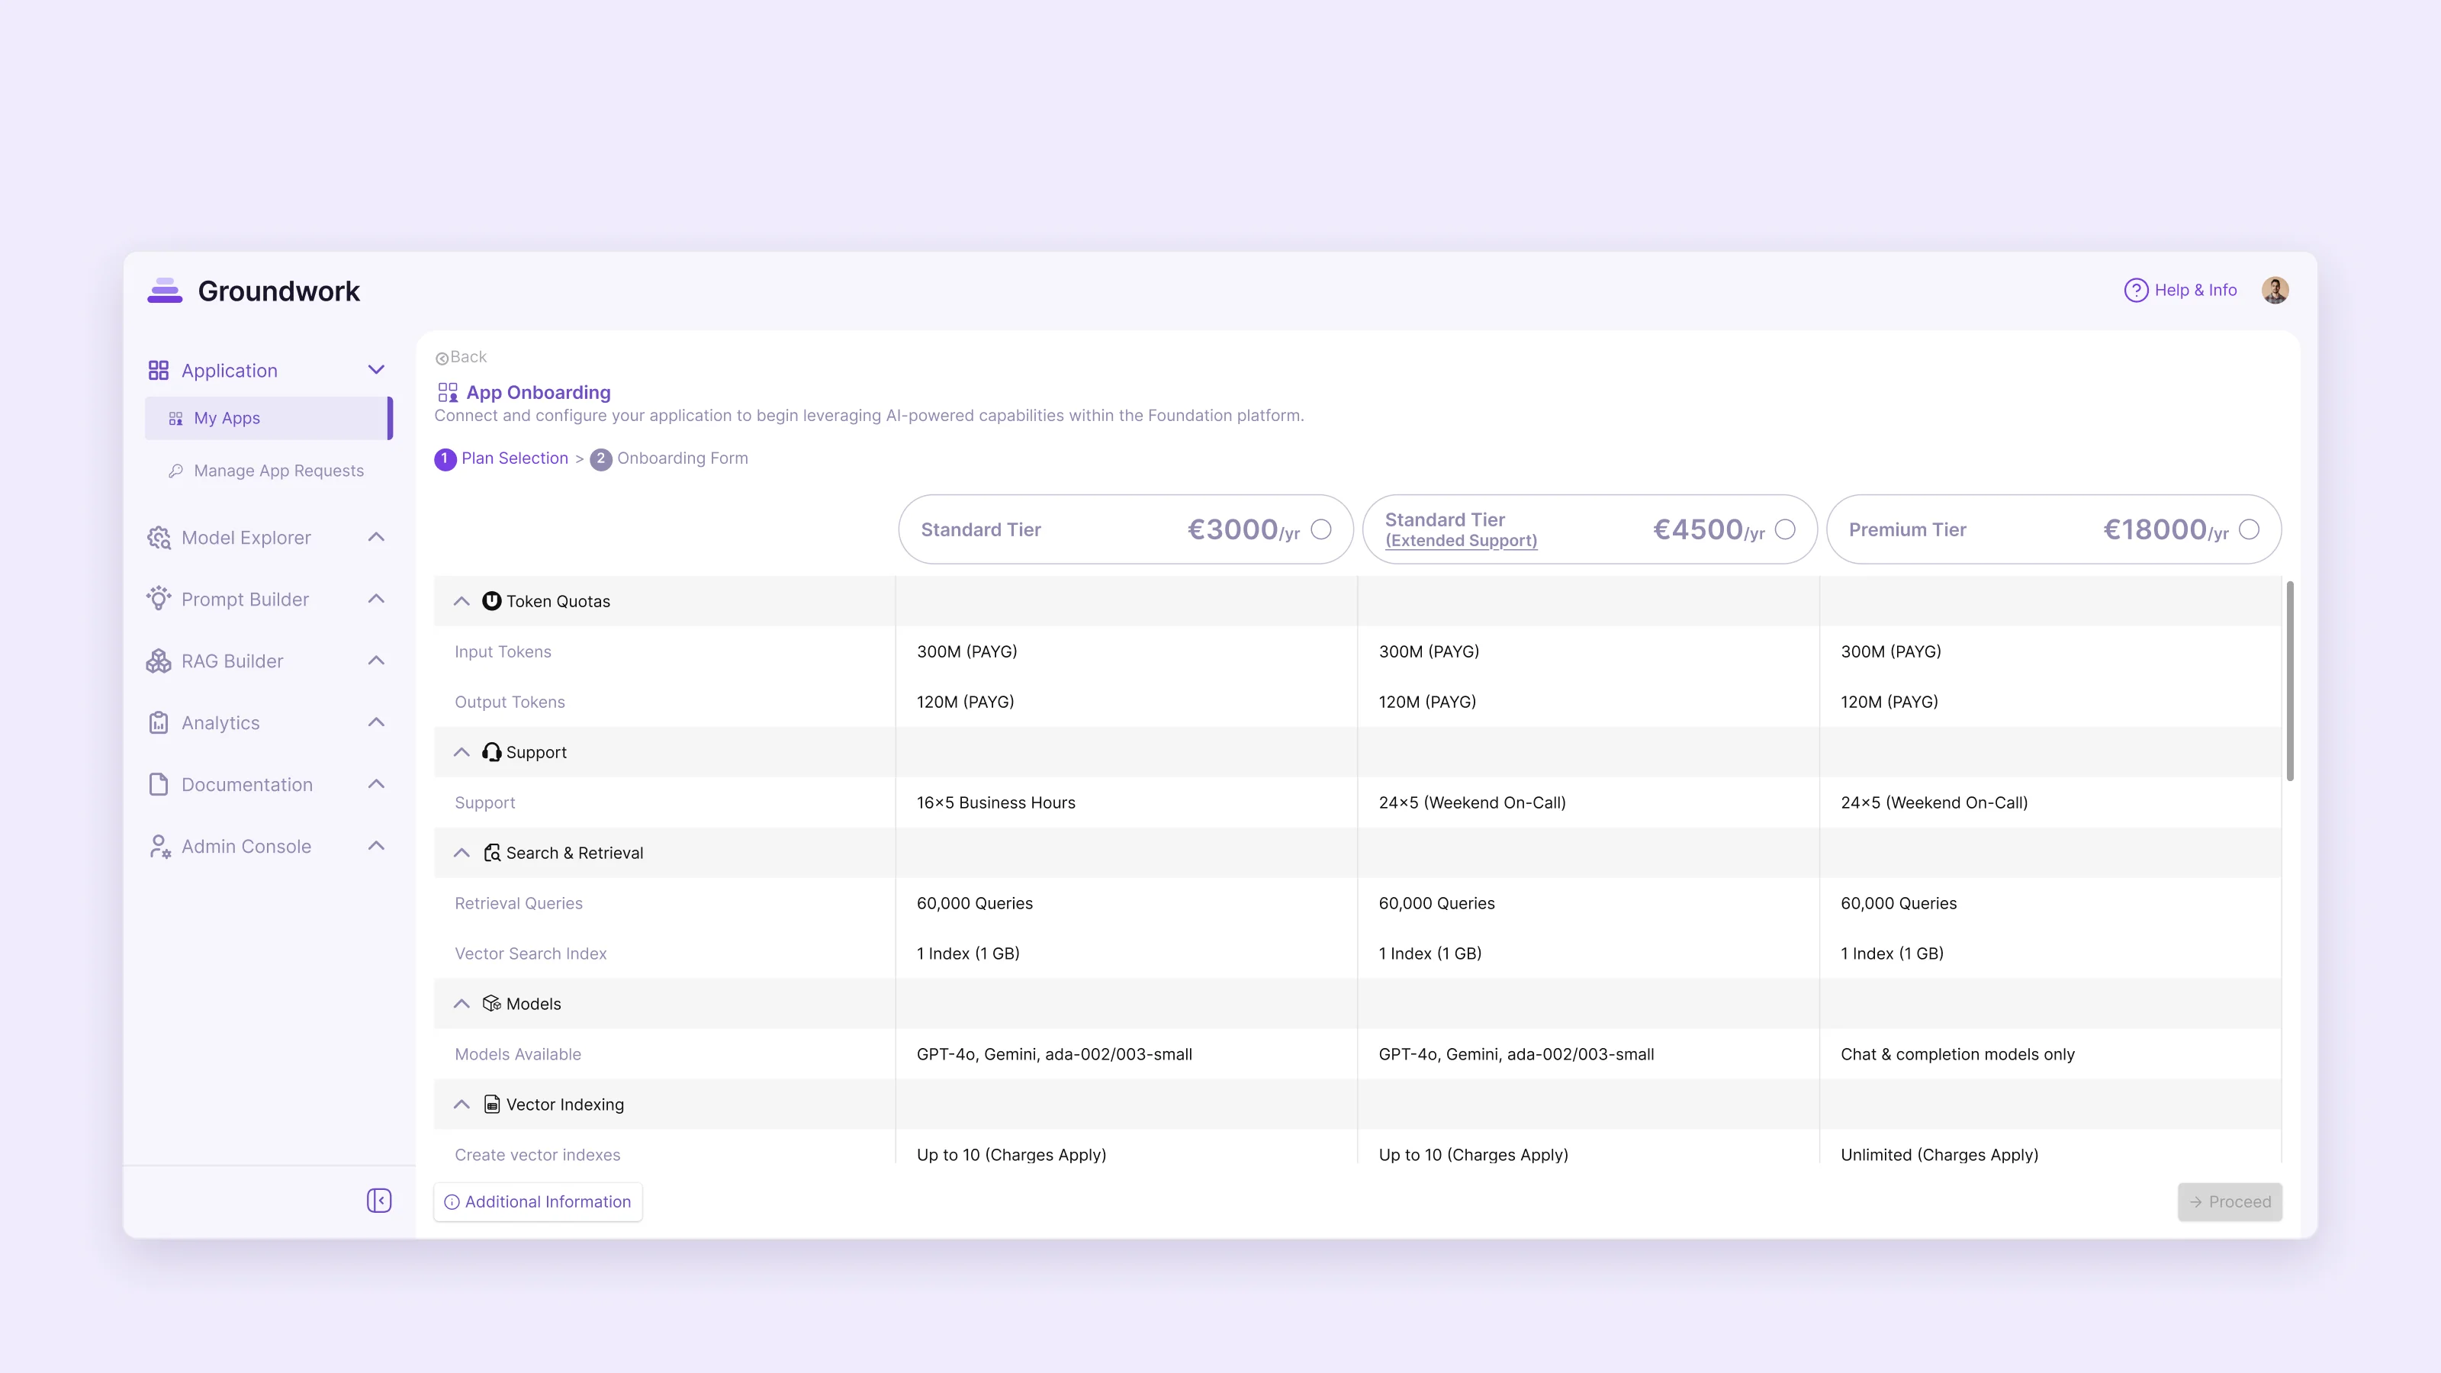2441x1373 pixels.
Task: Click the Application grid icon in sidebar
Action: [158, 371]
